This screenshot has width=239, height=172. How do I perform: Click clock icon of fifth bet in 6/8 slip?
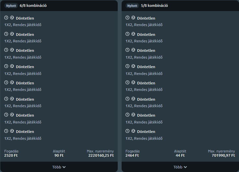[6, 82]
